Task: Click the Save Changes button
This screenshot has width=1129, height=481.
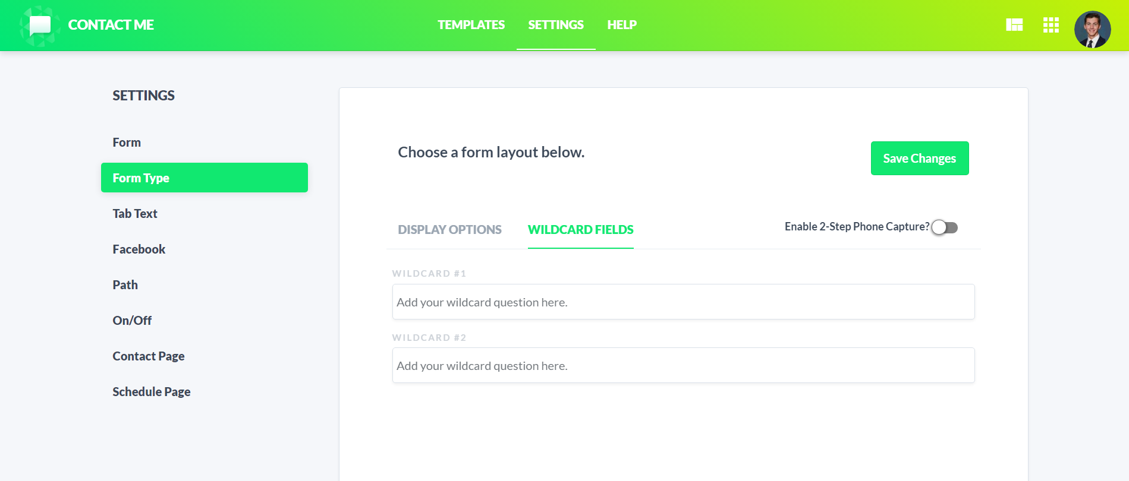Action: [x=920, y=159]
